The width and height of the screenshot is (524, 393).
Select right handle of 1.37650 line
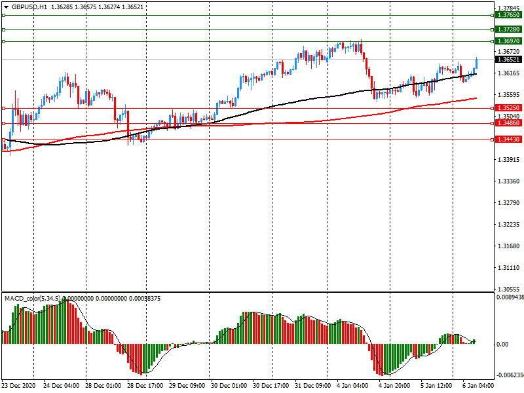[x=493, y=15]
